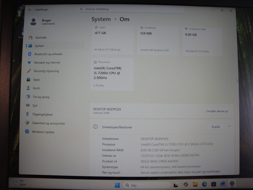Collapse the Enhedsspecifikationer section chevron
The height and width of the screenshot is (190, 253).
229,126
